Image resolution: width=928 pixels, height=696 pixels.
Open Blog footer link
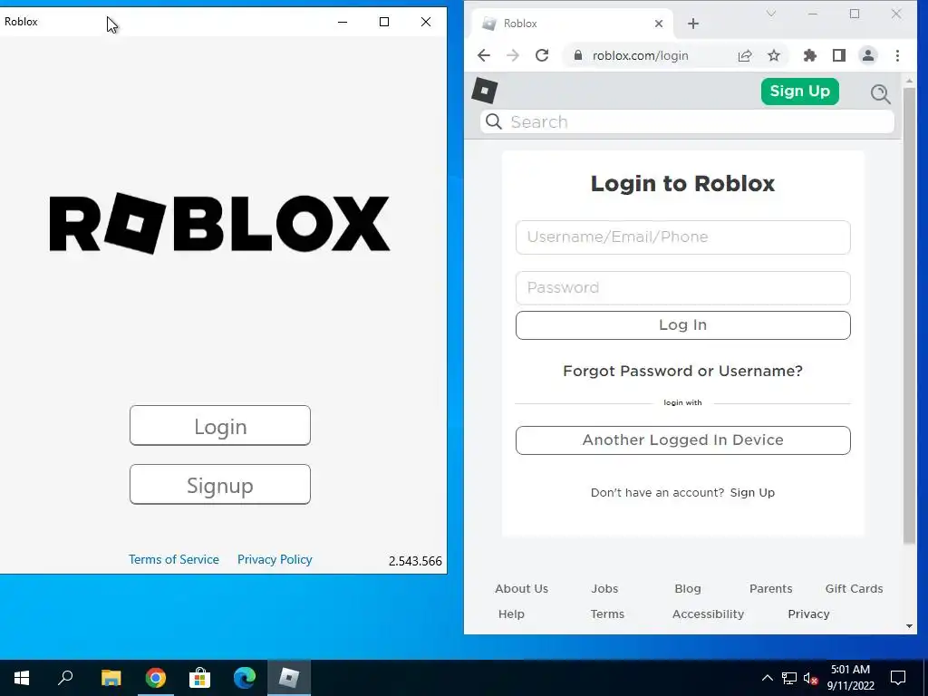click(x=688, y=589)
